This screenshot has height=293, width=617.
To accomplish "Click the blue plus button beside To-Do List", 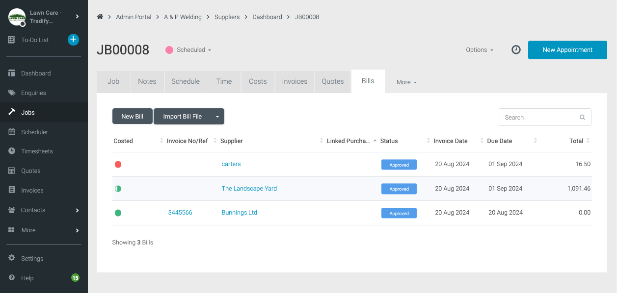I will click(73, 40).
